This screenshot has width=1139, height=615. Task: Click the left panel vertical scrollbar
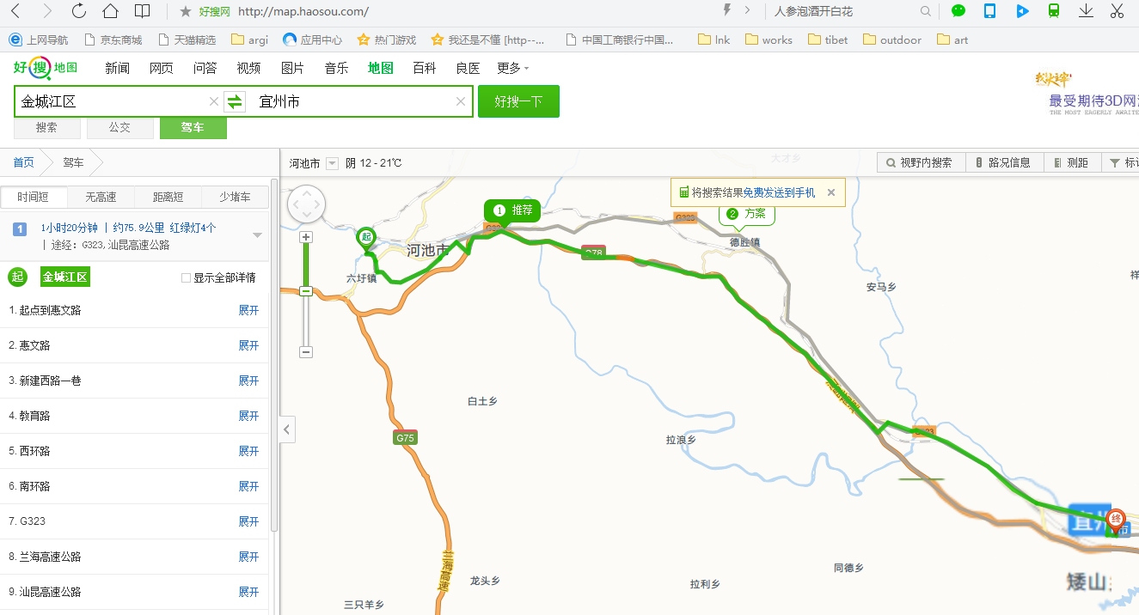(274, 354)
